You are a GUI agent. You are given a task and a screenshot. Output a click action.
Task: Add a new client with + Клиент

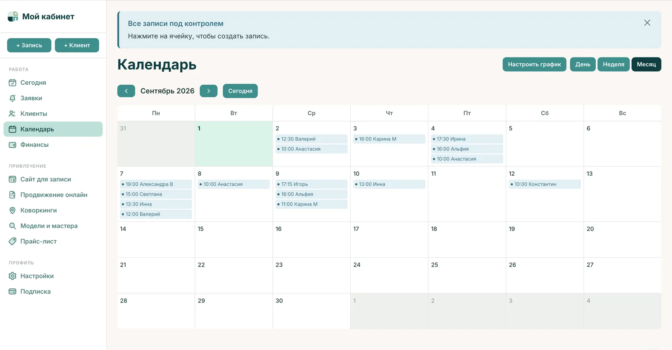(x=77, y=45)
